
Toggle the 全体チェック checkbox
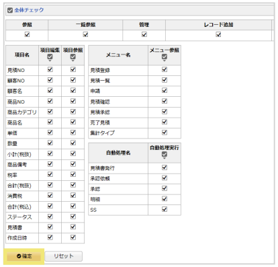pyautogui.click(x=10, y=10)
